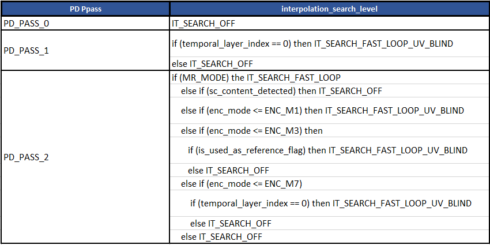Select the temporal_layer_index condition in PD_PASS_1
The height and width of the screenshot is (245, 490).
tap(231, 43)
